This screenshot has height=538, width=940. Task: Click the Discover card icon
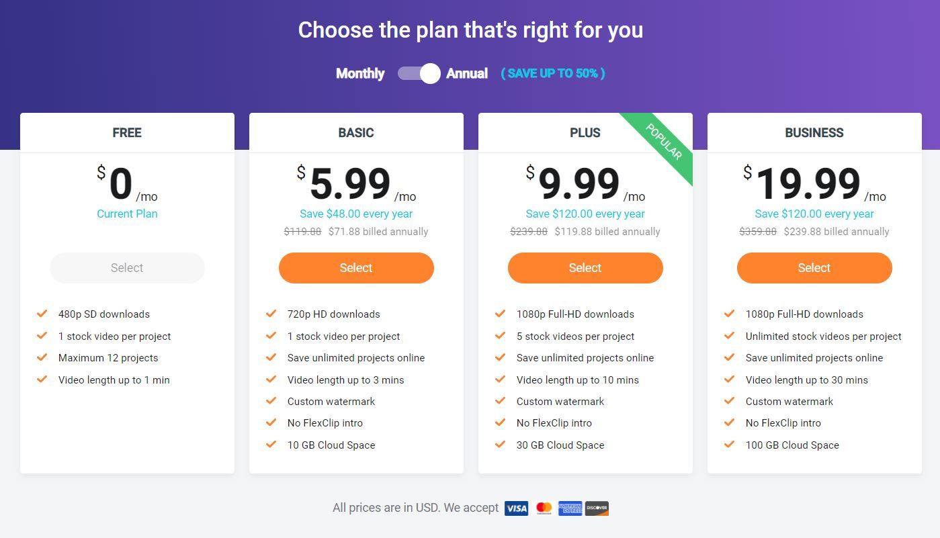click(x=597, y=508)
